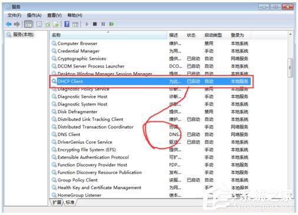Viewport: 298px width, 215px height.
Task: Select Encrypting File System (EFS) service
Action: [150, 150]
